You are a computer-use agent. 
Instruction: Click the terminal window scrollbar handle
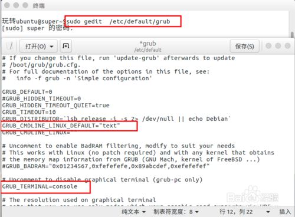click(x=292, y=35)
